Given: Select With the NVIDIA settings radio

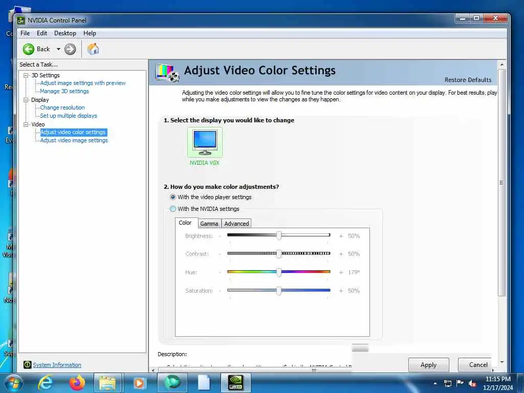Looking at the screenshot, I should 173,209.
